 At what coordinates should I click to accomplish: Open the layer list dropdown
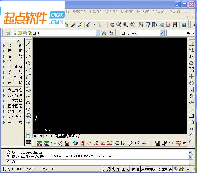pyautogui.click(x=98, y=33)
